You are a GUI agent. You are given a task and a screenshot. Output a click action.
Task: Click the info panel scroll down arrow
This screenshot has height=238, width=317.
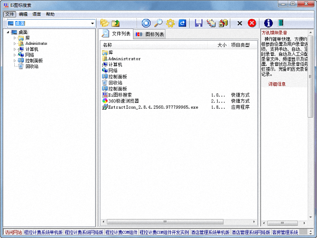click(x=311, y=217)
